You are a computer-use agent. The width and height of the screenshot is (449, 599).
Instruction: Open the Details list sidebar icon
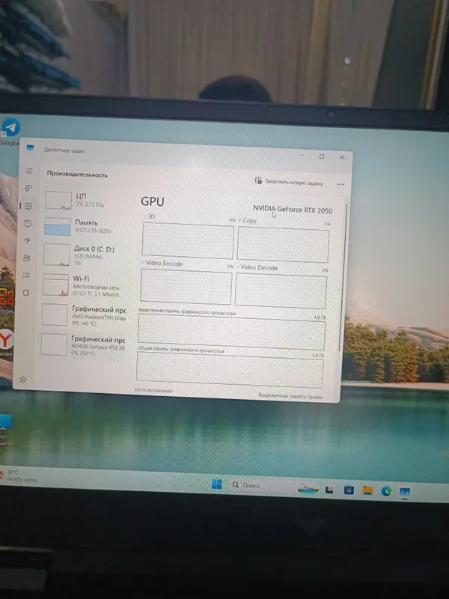(x=26, y=275)
